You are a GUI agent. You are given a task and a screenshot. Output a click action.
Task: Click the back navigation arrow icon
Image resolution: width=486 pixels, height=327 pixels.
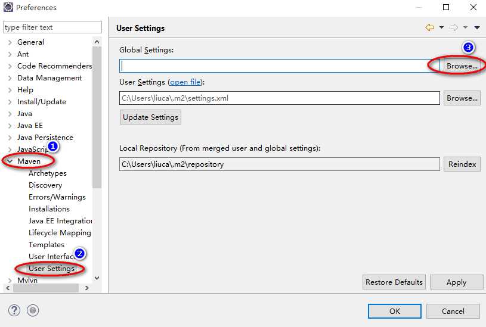coord(429,27)
